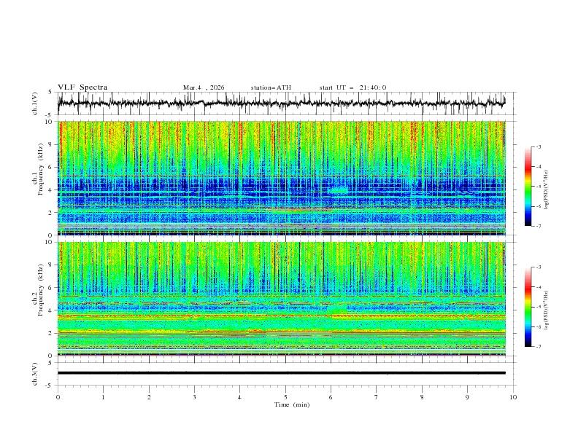Click the ch.3 flat voltage trace
Screen dimensions: 578x446
(281, 373)
